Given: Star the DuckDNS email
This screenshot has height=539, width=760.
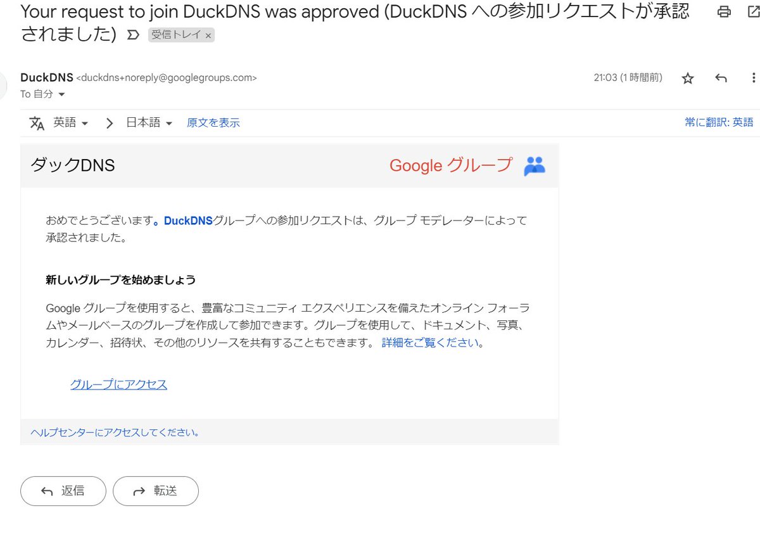Looking at the screenshot, I should tap(688, 78).
